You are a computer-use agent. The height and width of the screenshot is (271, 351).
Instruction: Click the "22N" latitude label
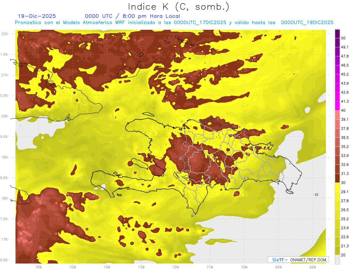click(5, 34)
